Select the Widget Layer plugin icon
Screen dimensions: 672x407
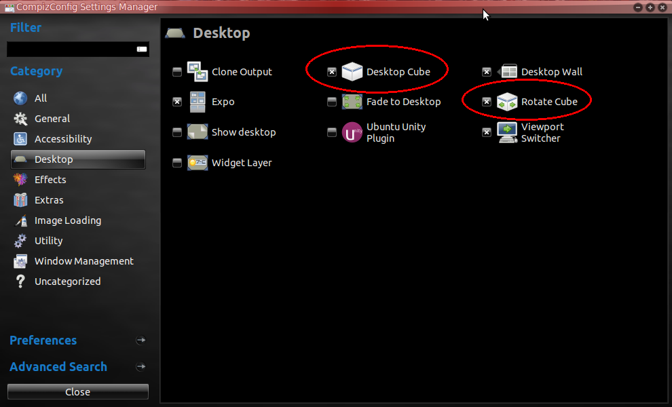(x=197, y=162)
